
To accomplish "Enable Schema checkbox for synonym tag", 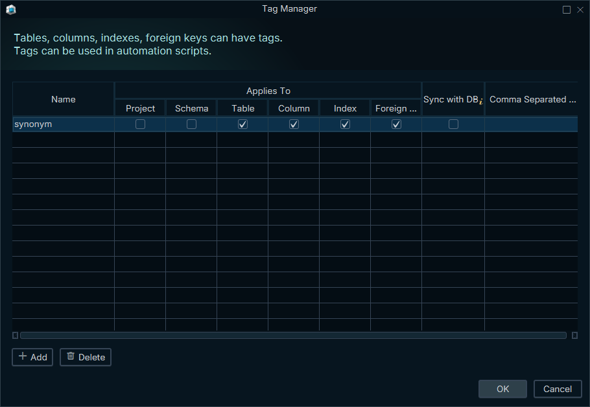I will point(191,124).
